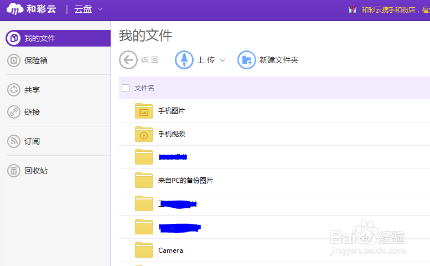Click the 保险箱 safe icon
430x266 pixels.
coord(14,60)
